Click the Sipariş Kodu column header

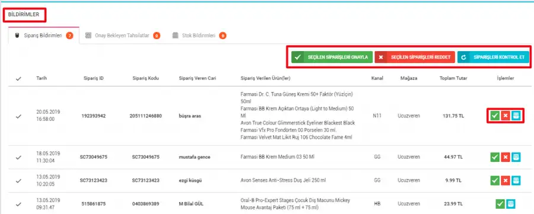coord(145,78)
